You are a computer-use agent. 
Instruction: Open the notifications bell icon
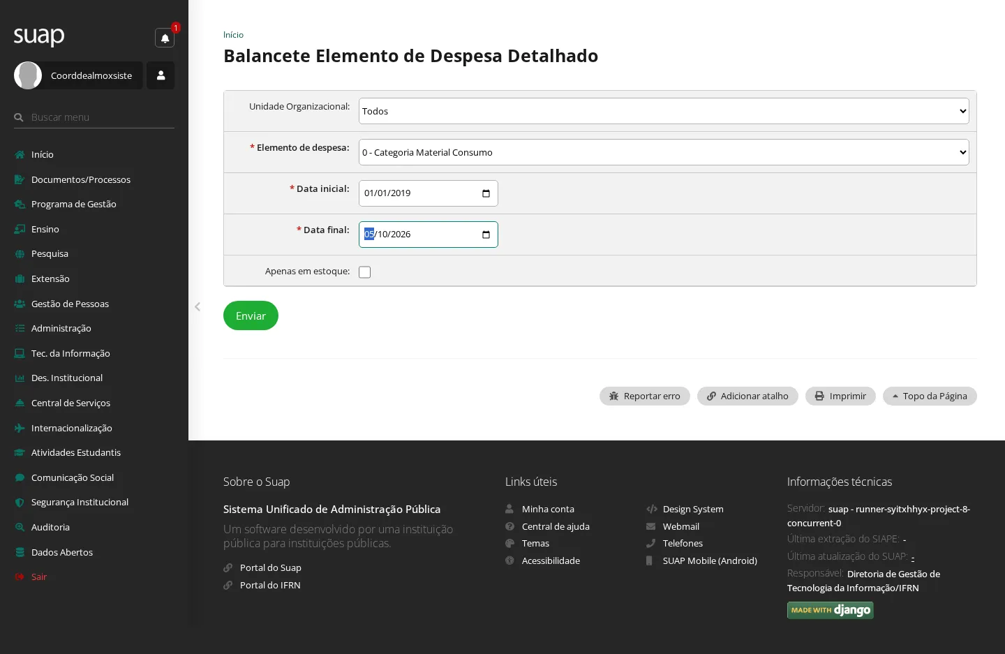[165, 38]
